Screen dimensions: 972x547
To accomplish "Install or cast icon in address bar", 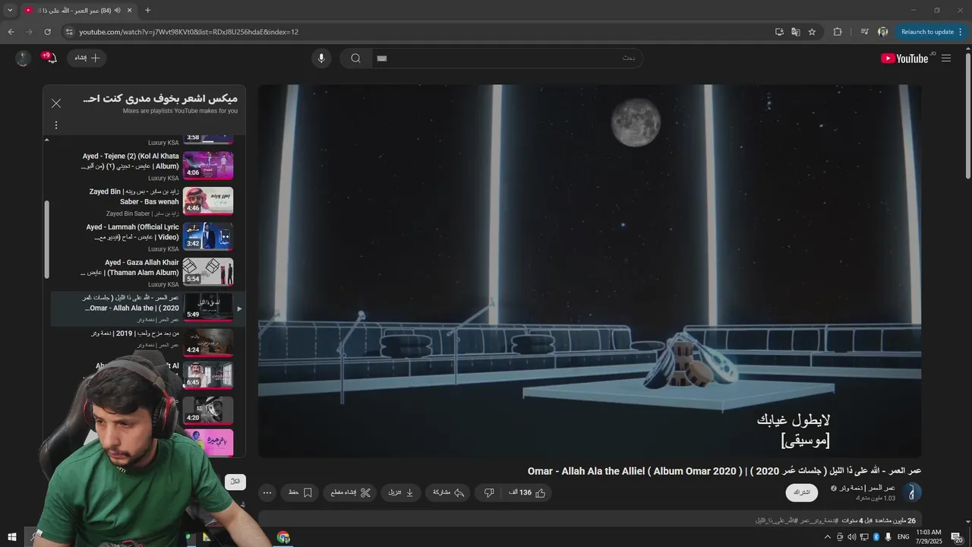I will pyautogui.click(x=779, y=32).
